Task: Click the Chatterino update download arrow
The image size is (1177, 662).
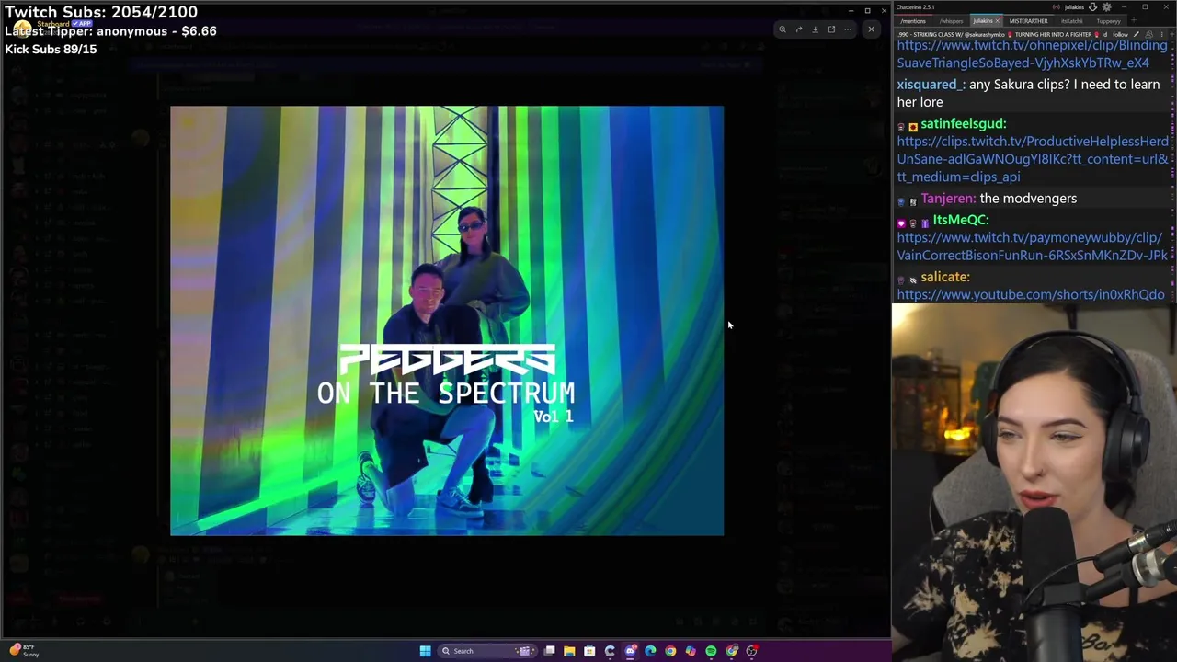Action: point(1092,7)
